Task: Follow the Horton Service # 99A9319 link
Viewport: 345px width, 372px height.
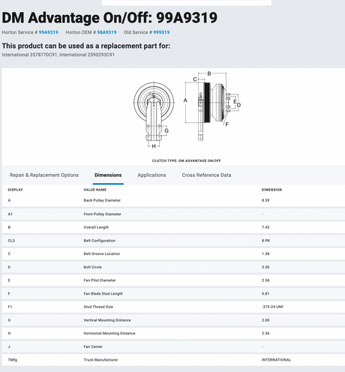Action: coord(49,32)
